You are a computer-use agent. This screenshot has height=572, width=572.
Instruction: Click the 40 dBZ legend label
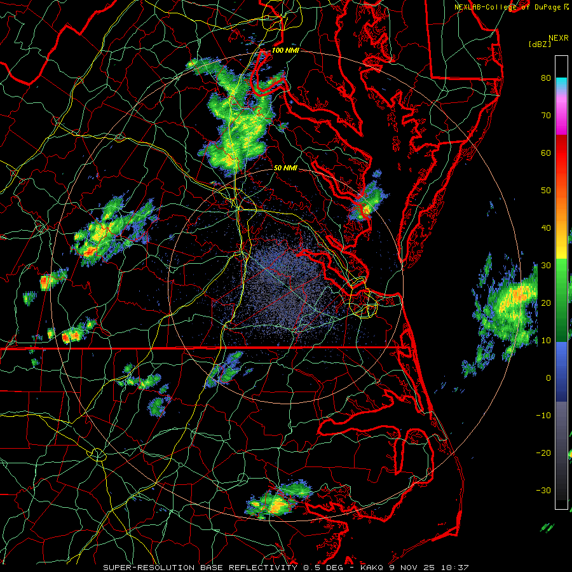pyautogui.click(x=546, y=228)
